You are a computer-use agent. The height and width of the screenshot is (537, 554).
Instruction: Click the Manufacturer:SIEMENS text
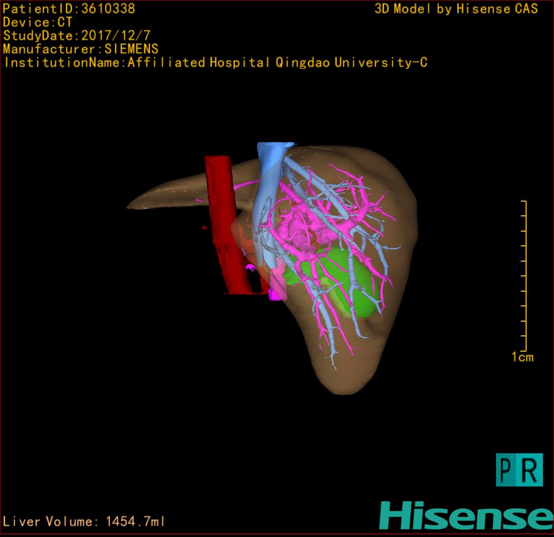coord(81,49)
